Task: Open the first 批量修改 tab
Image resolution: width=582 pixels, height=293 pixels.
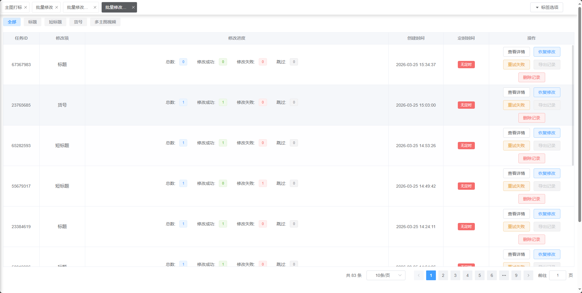Action: [x=44, y=7]
